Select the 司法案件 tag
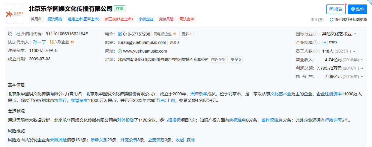 tap(187, 19)
